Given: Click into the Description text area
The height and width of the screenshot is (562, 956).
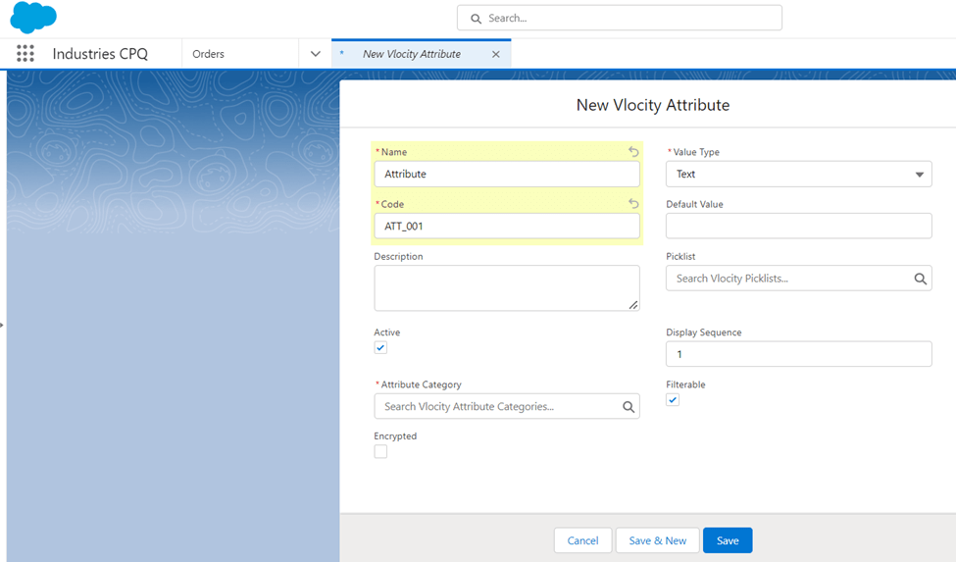Looking at the screenshot, I should (x=506, y=288).
